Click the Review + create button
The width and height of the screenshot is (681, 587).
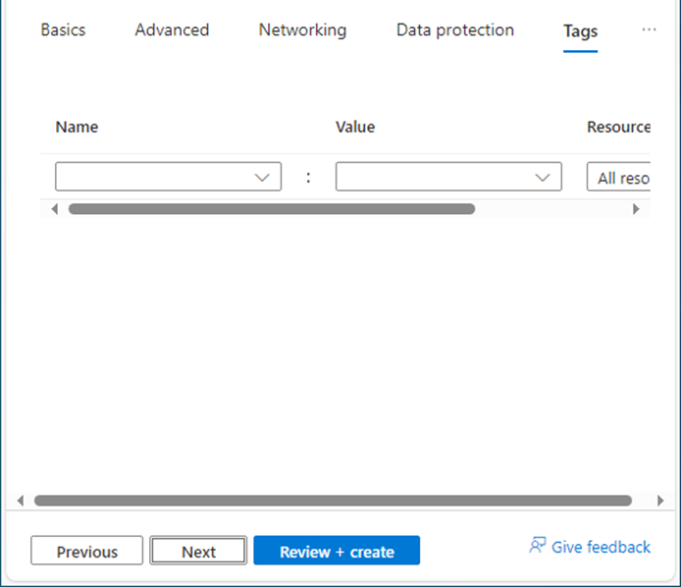click(337, 551)
